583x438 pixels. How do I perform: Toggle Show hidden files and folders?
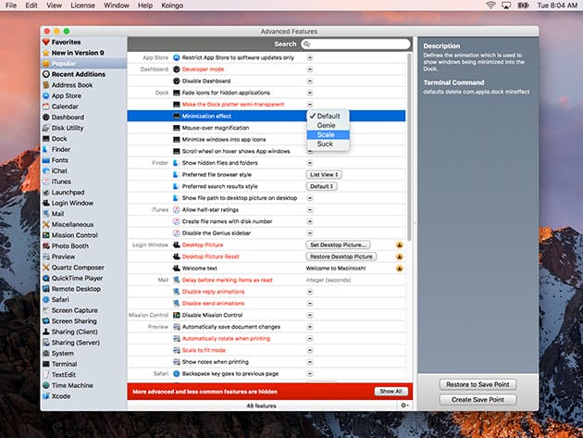pyautogui.click(x=310, y=163)
